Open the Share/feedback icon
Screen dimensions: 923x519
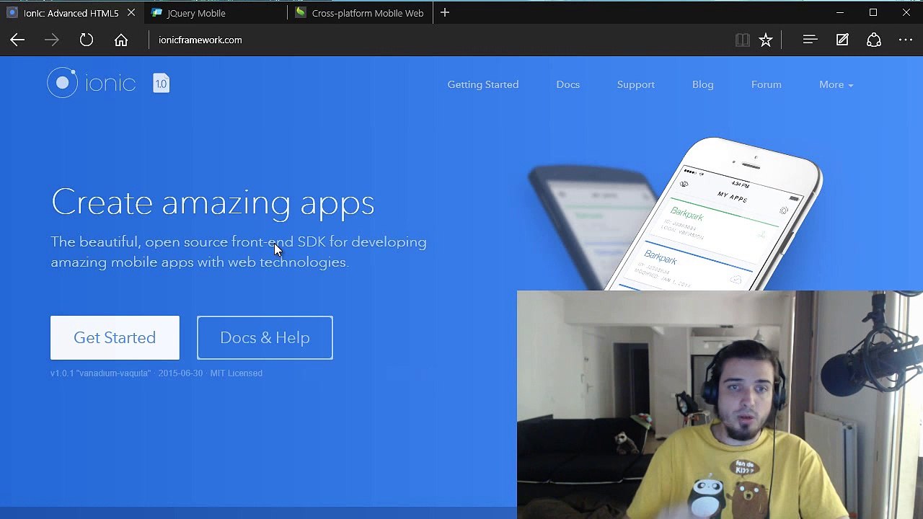point(874,40)
